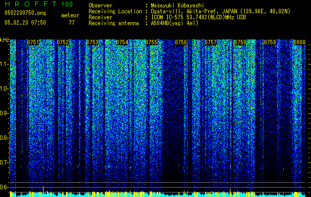Click the Receiving Location label
Screen dimensions: 311x197
(x=115, y=11)
